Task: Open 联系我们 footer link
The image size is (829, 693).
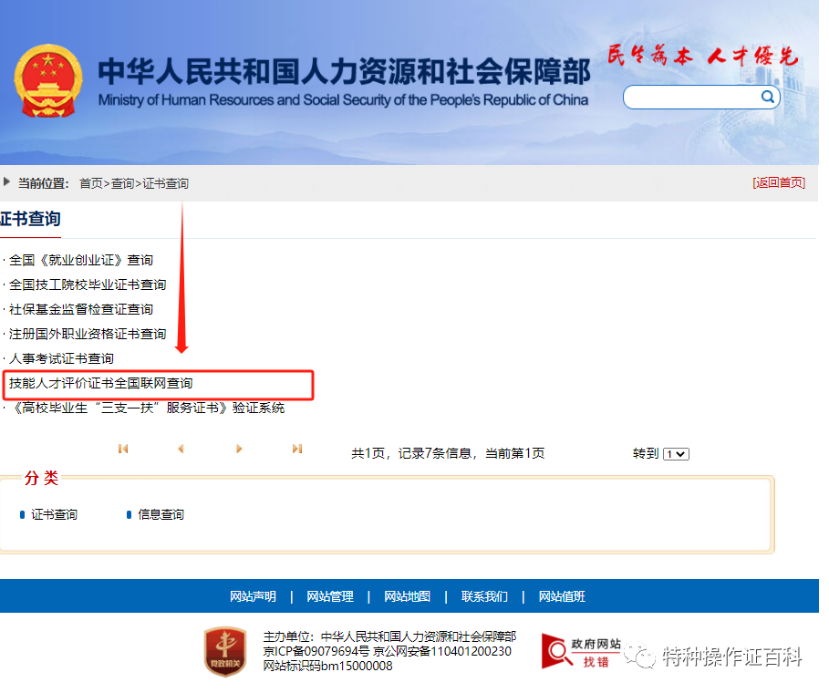Action: pos(484,596)
